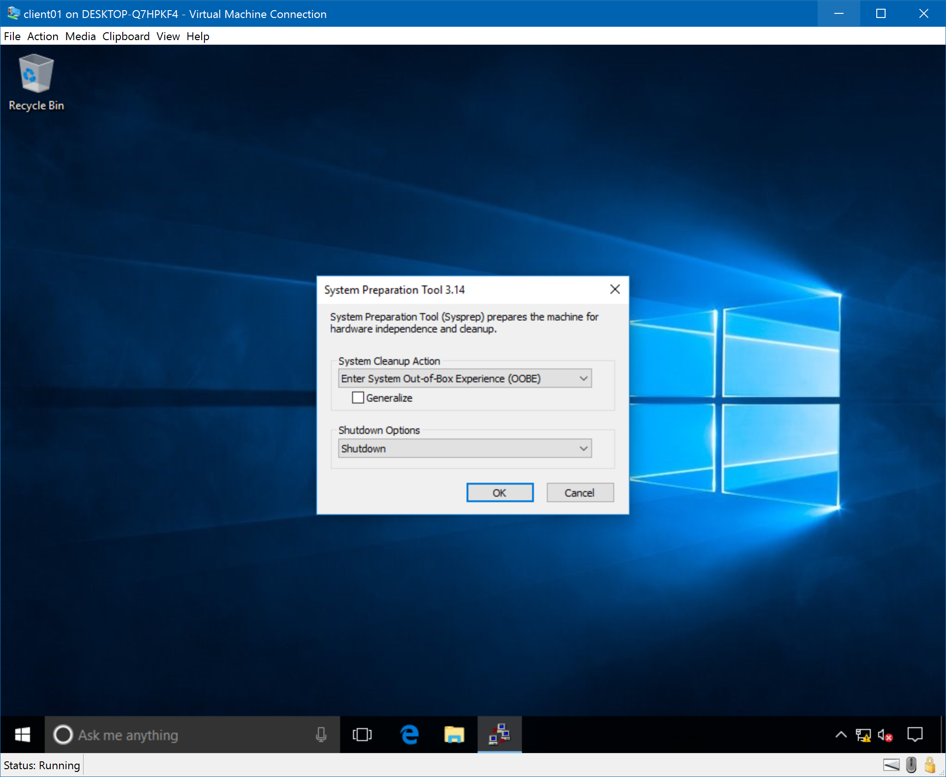Click the muted volume tray icon
The width and height of the screenshot is (946, 777).
[885, 735]
